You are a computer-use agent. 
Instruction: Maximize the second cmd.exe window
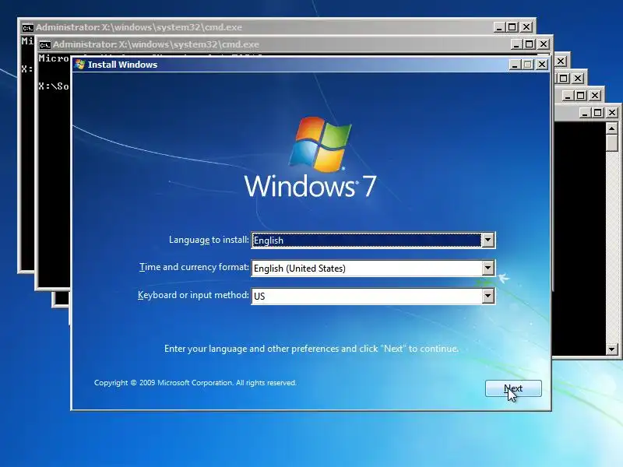click(x=530, y=44)
